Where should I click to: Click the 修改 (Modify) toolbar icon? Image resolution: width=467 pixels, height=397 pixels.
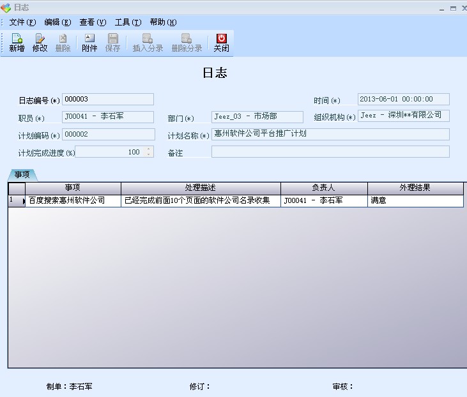[x=40, y=43]
